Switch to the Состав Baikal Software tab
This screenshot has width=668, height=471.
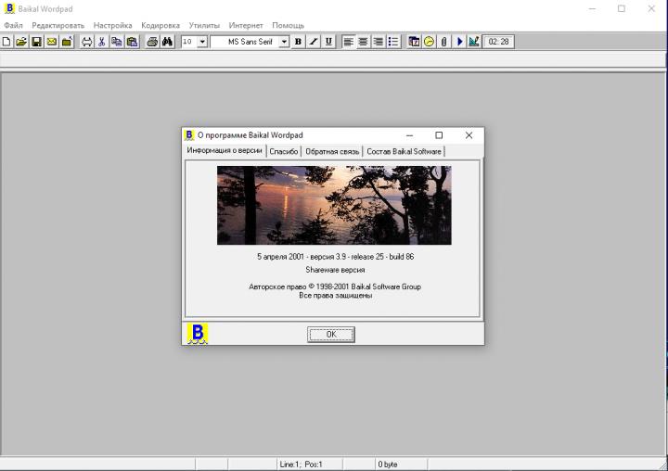point(404,151)
